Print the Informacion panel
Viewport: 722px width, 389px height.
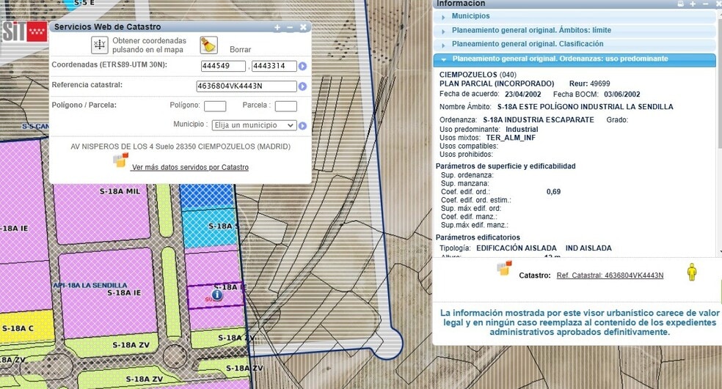coord(681,4)
